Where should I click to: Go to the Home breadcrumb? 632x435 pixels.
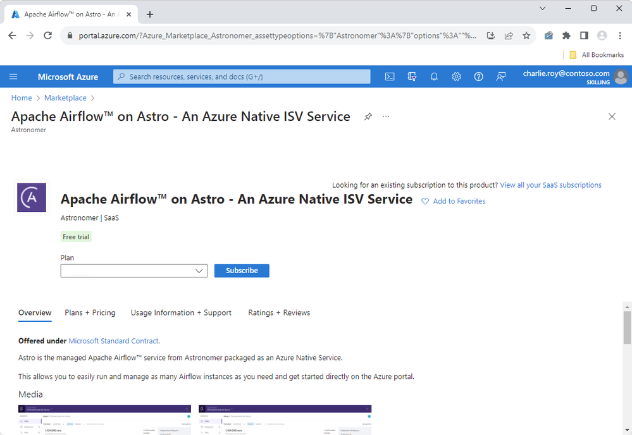coord(22,98)
